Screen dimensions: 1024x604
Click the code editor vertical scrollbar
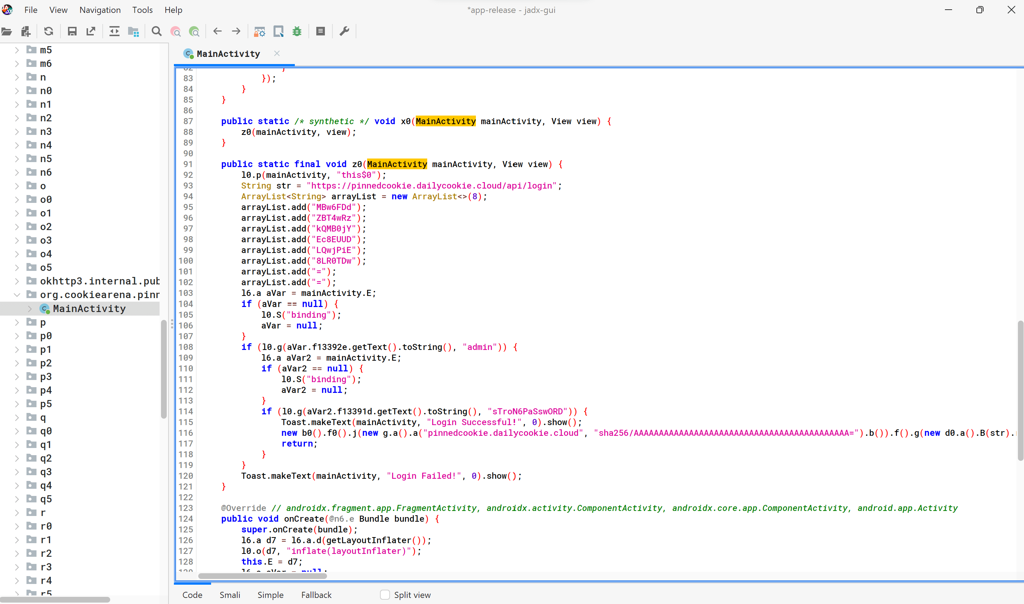[x=1020, y=391]
